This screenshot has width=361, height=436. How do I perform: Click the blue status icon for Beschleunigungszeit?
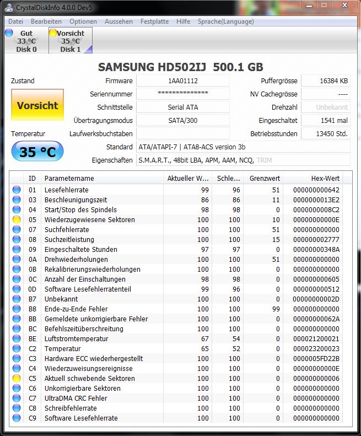pos(17,200)
